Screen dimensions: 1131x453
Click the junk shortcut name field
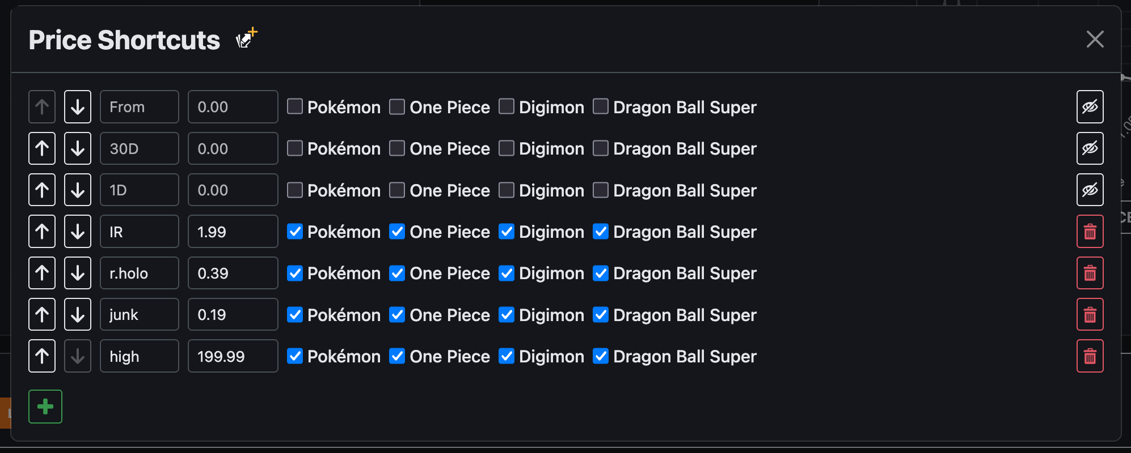click(140, 314)
